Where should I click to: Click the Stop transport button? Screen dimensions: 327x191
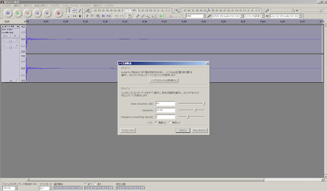[28, 13]
